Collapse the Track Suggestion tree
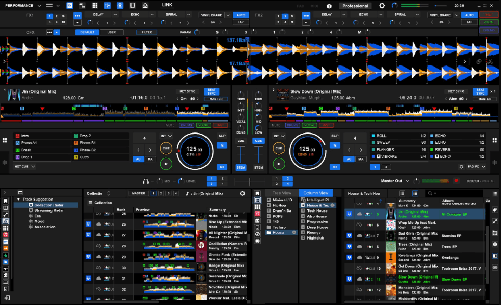The image size is (501, 305). click(19, 199)
